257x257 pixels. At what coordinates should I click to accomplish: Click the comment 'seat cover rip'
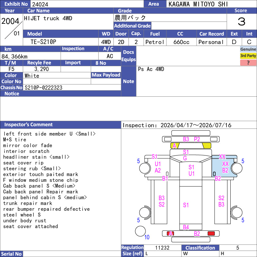pos(23,163)
